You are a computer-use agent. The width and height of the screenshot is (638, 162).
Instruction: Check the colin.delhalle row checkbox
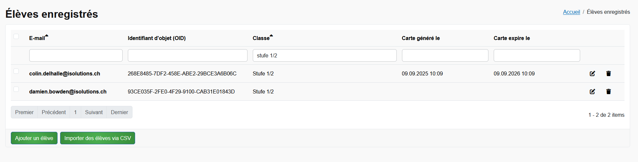click(x=16, y=71)
